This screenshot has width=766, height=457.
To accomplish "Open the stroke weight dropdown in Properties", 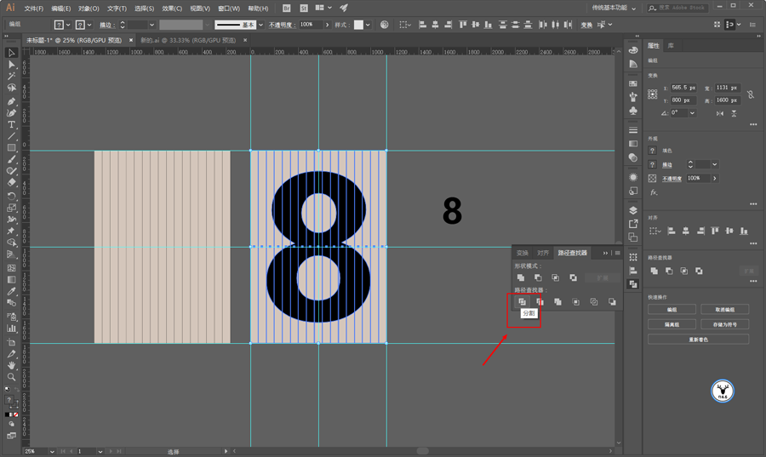I will point(714,165).
